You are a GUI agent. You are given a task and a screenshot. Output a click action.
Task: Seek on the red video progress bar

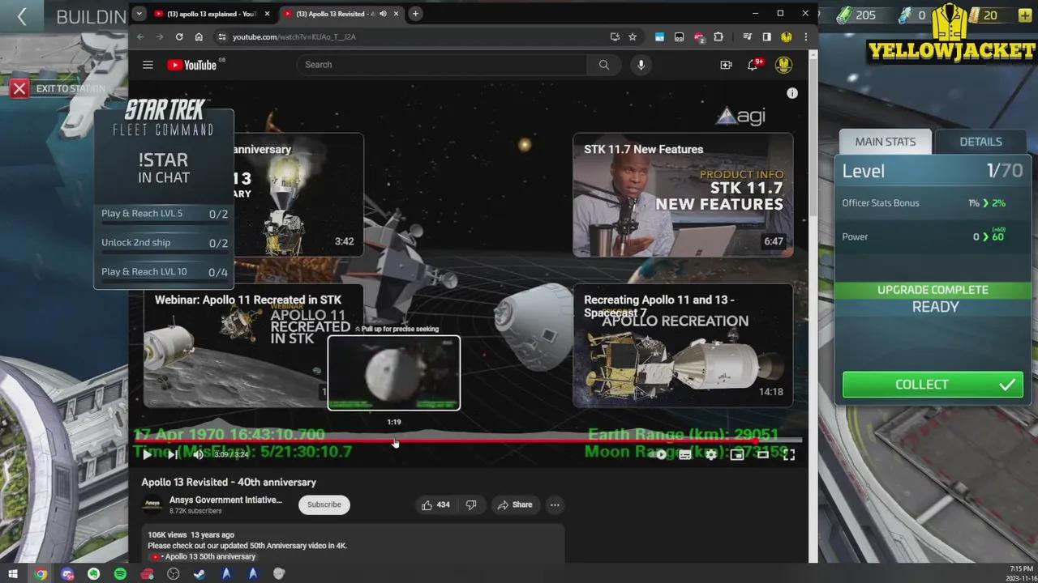[x=469, y=440]
